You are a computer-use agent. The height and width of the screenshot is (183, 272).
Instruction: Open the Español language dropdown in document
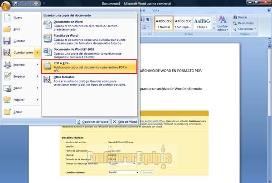pyautogui.click(x=123, y=173)
